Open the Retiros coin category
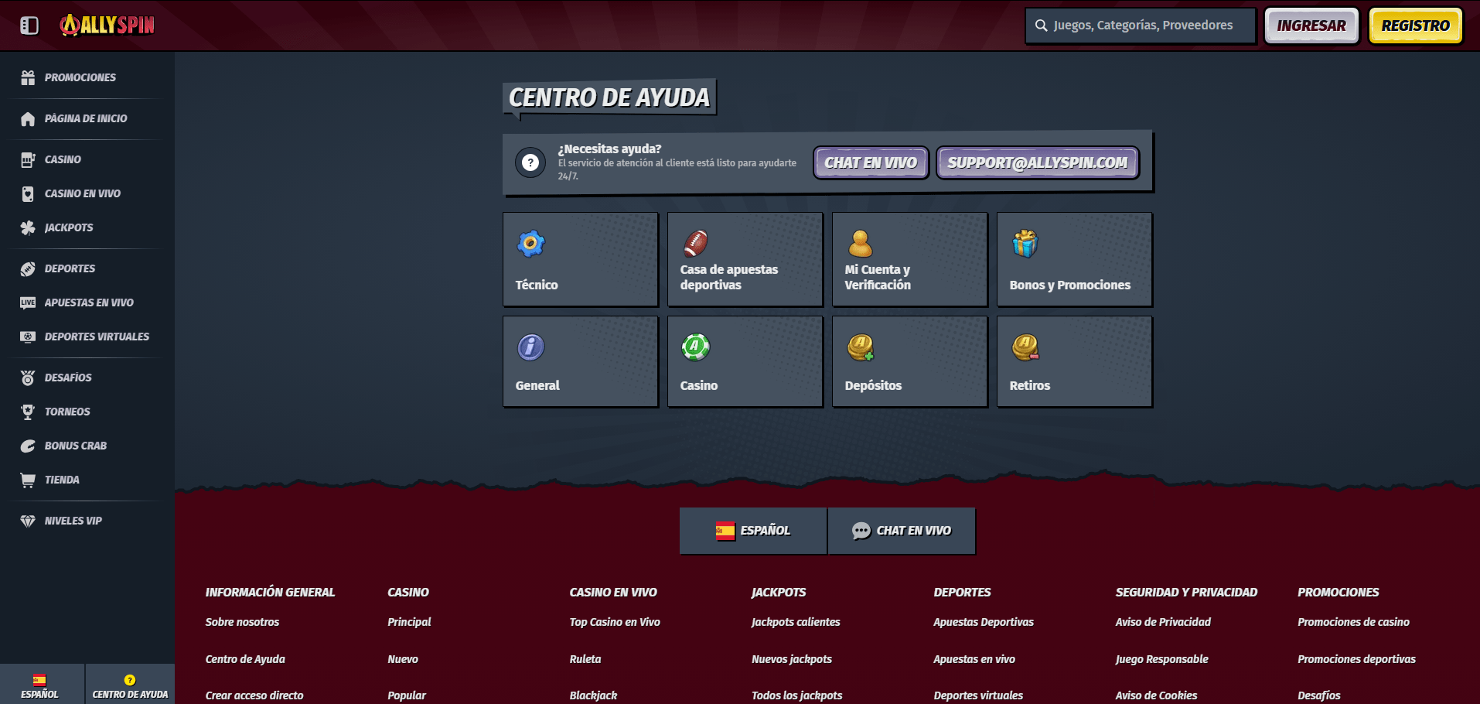The width and height of the screenshot is (1480, 704). coord(1075,361)
